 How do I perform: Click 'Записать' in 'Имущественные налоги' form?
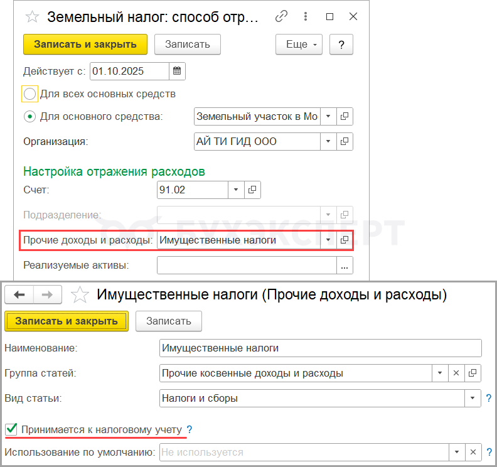pos(169,321)
